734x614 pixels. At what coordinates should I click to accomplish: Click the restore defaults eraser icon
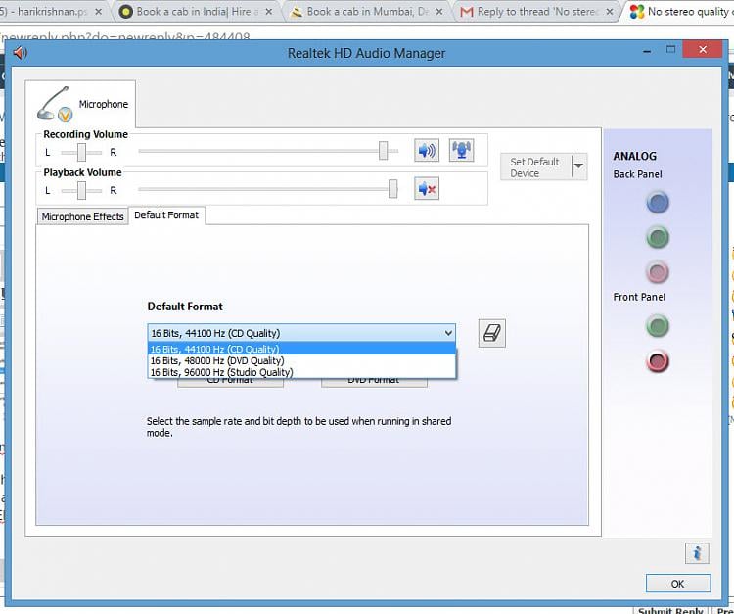click(492, 334)
